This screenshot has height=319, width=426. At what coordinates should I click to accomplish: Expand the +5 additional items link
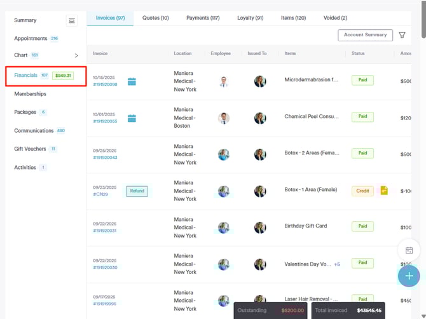point(337,264)
